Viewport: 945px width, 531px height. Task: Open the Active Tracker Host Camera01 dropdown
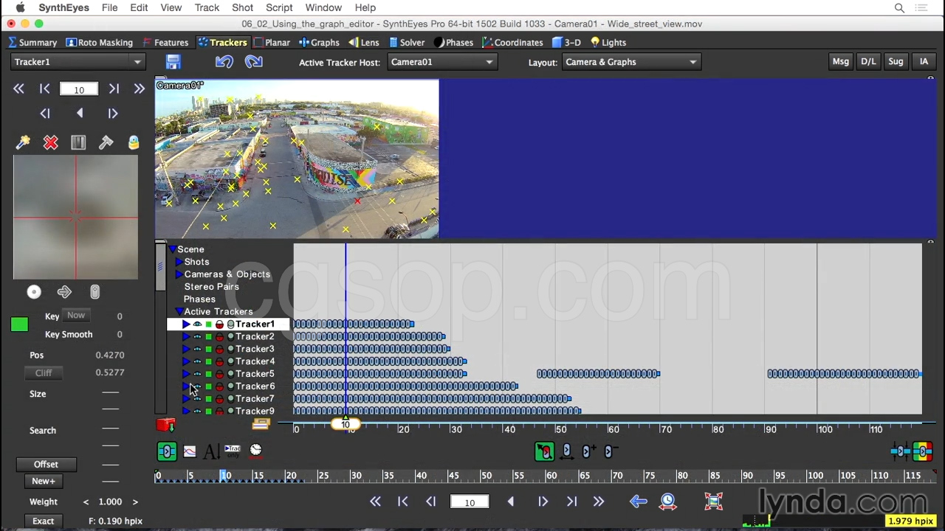(x=441, y=62)
